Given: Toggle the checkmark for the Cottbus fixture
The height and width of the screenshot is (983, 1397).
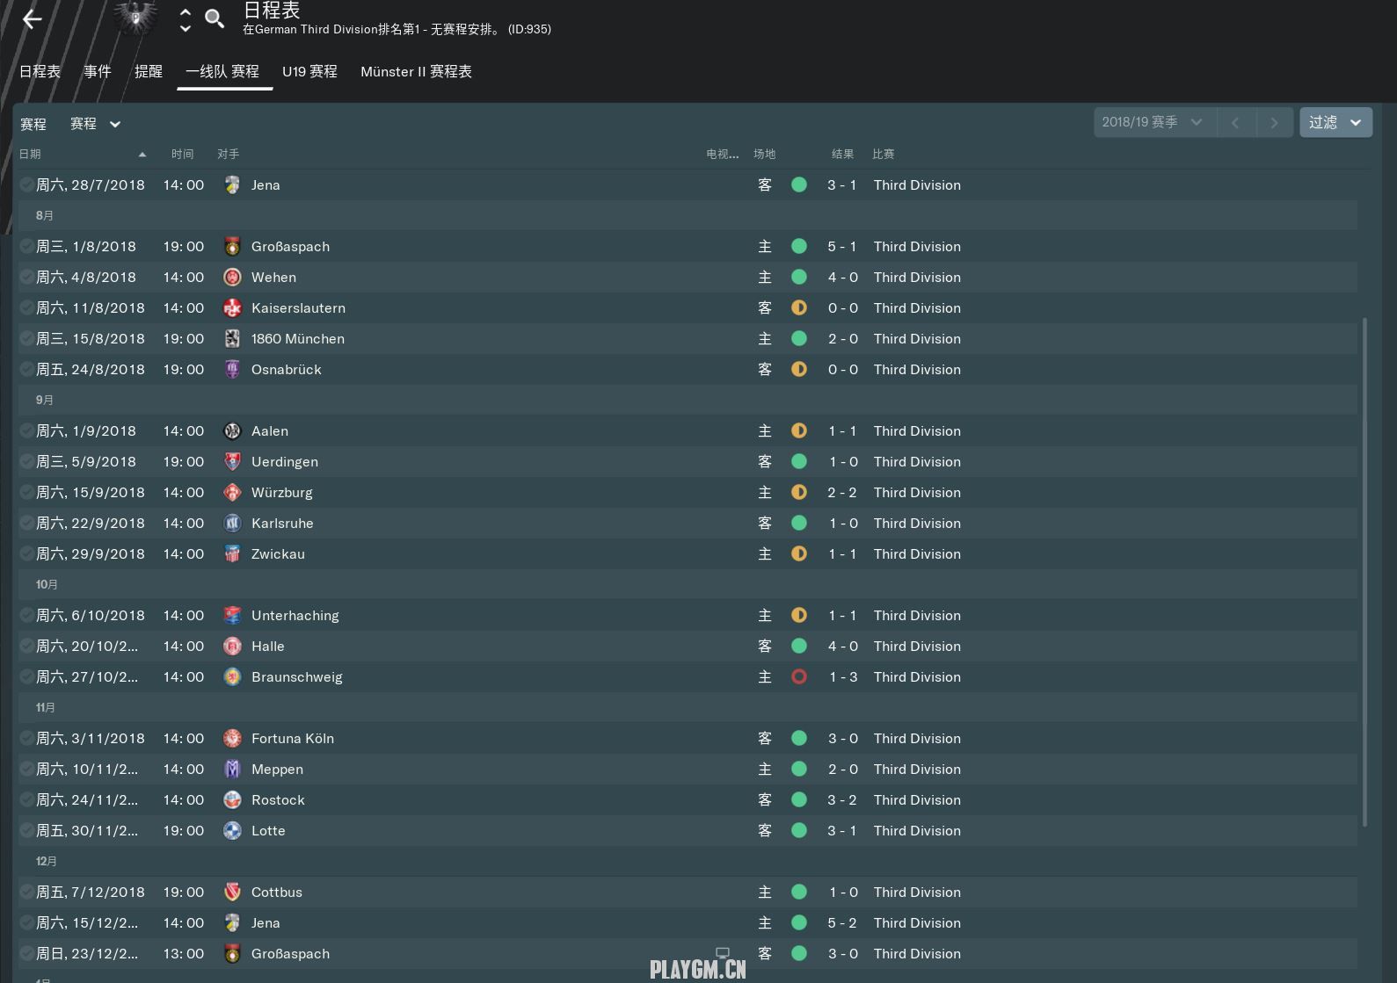Looking at the screenshot, I should pos(27,893).
